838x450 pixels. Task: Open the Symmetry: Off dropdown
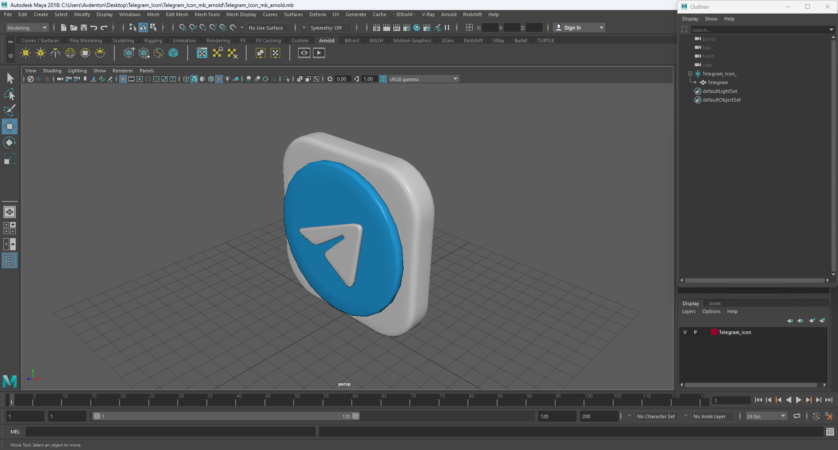pyautogui.click(x=330, y=27)
